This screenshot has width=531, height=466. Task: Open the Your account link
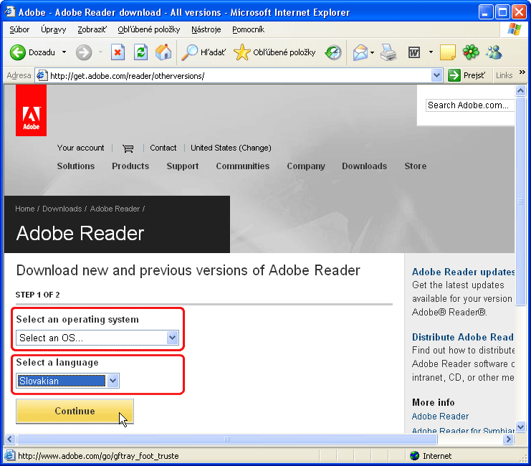point(80,148)
